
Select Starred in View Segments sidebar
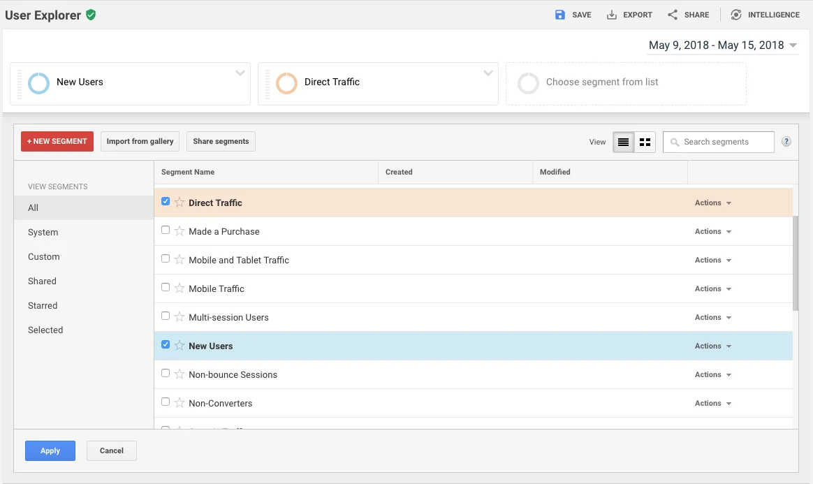coord(43,305)
